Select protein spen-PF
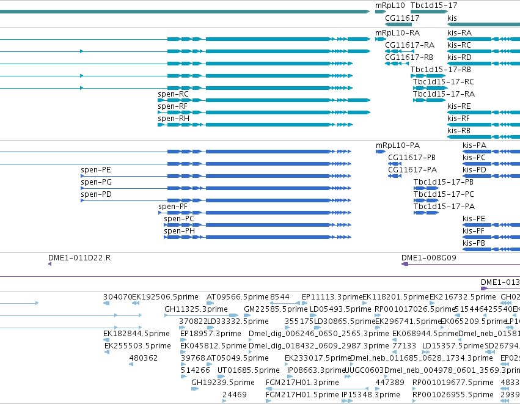 [173, 207]
